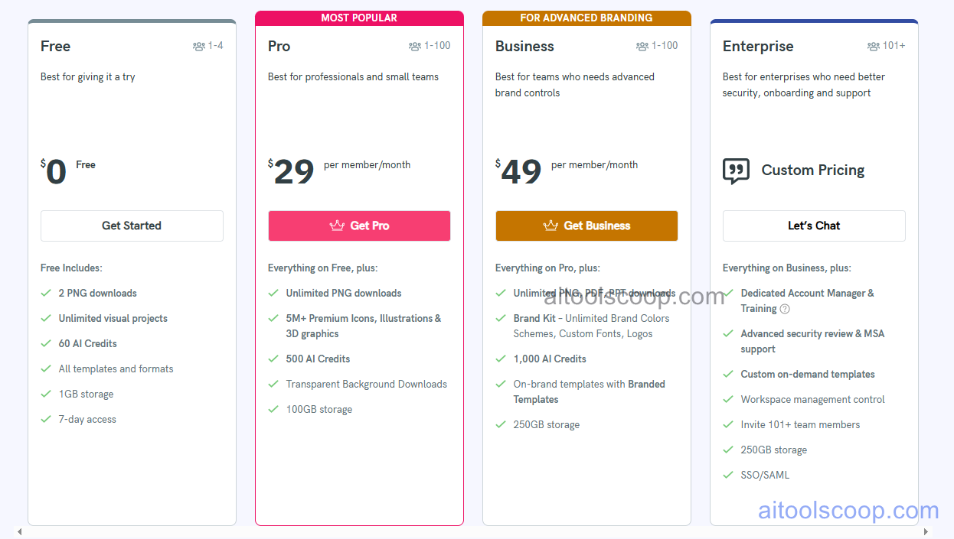Click the crown icon on Get Pro button

click(x=336, y=226)
